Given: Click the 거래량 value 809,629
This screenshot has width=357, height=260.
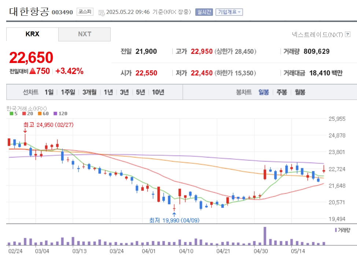Looking at the screenshot, I should (x=316, y=51).
